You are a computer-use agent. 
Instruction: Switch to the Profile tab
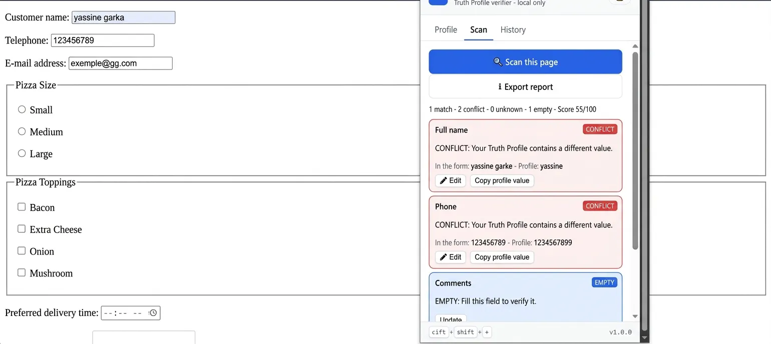tap(446, 29)
